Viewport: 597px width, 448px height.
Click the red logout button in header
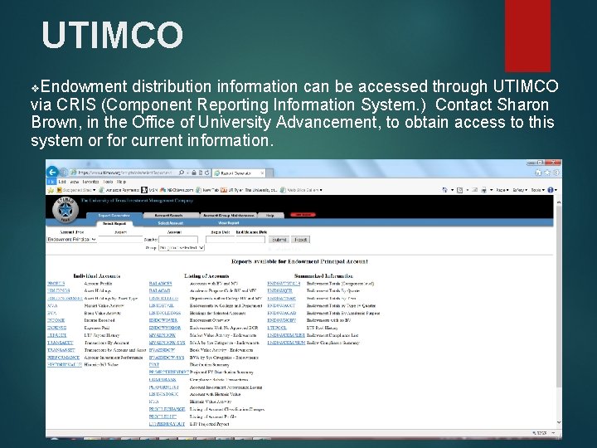click(303, 215)
